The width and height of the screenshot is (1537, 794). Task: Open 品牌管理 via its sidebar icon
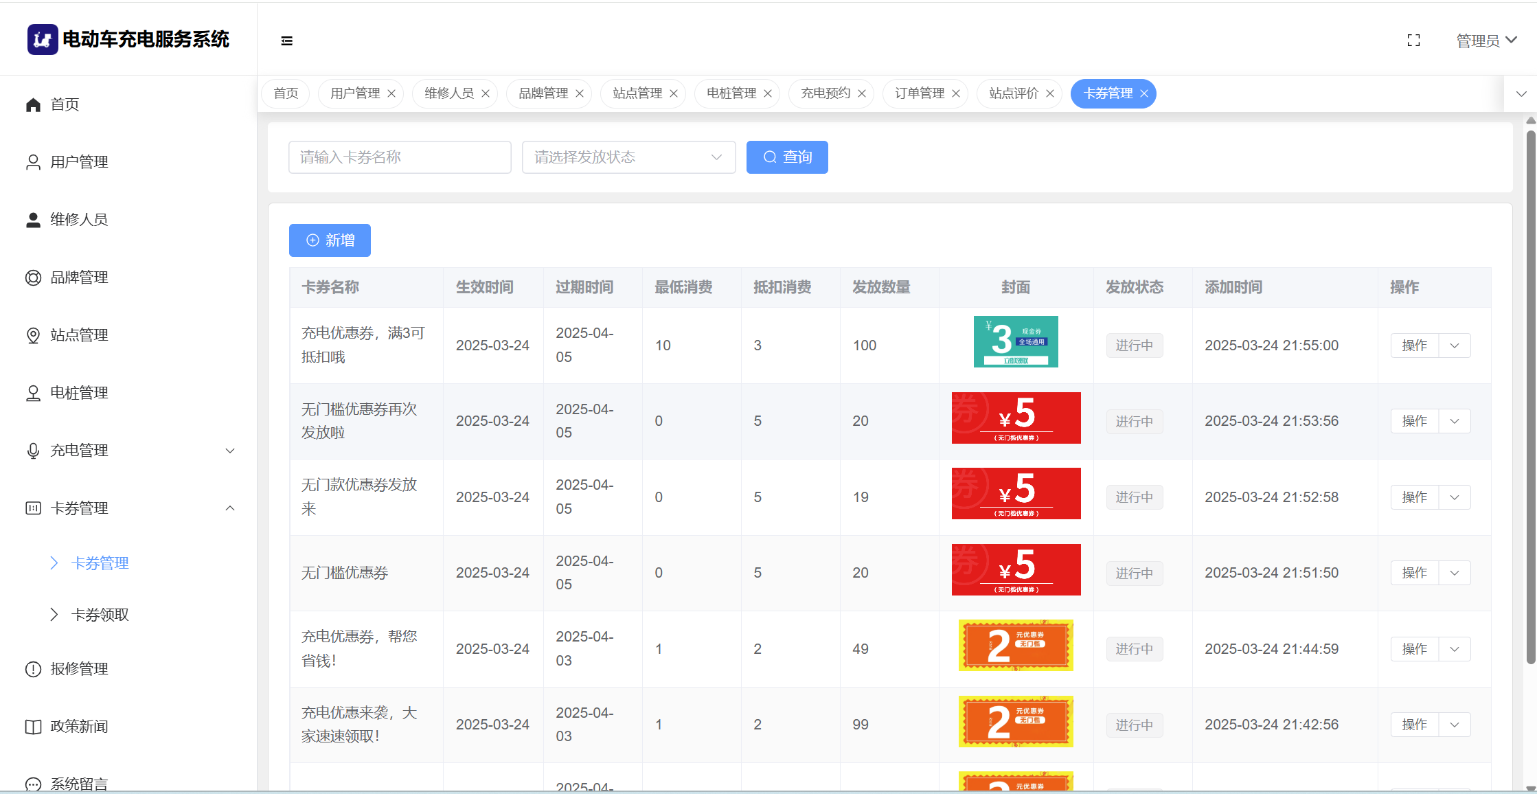[x=33, y=277]
